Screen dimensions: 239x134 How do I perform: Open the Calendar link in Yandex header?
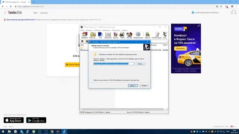(44, 13)
